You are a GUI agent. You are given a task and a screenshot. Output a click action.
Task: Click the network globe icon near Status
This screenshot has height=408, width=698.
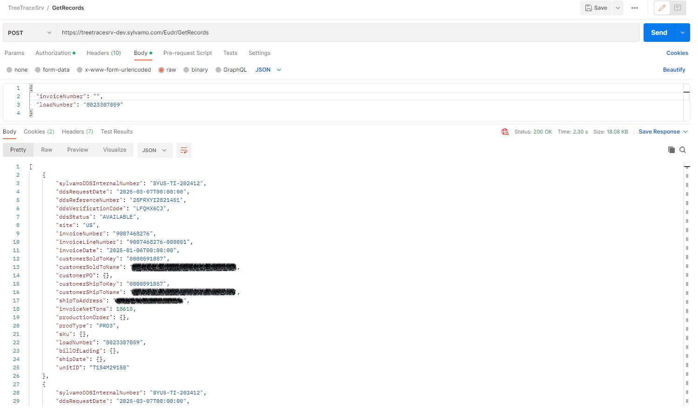click(x=505, y=132)
